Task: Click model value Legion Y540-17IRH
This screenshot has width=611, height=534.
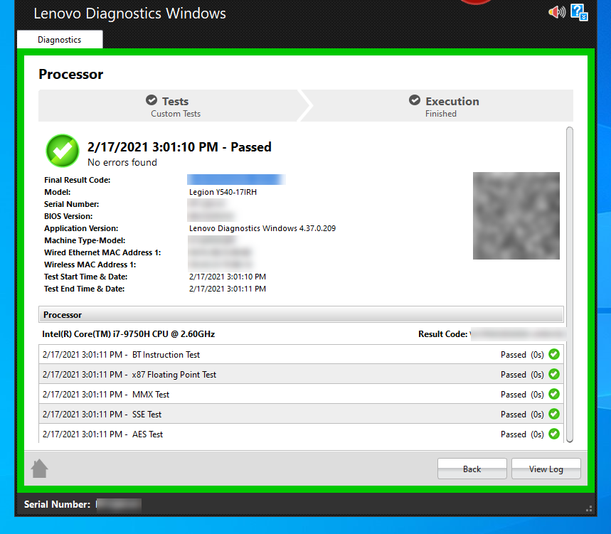Action: (x=223, y=192)
